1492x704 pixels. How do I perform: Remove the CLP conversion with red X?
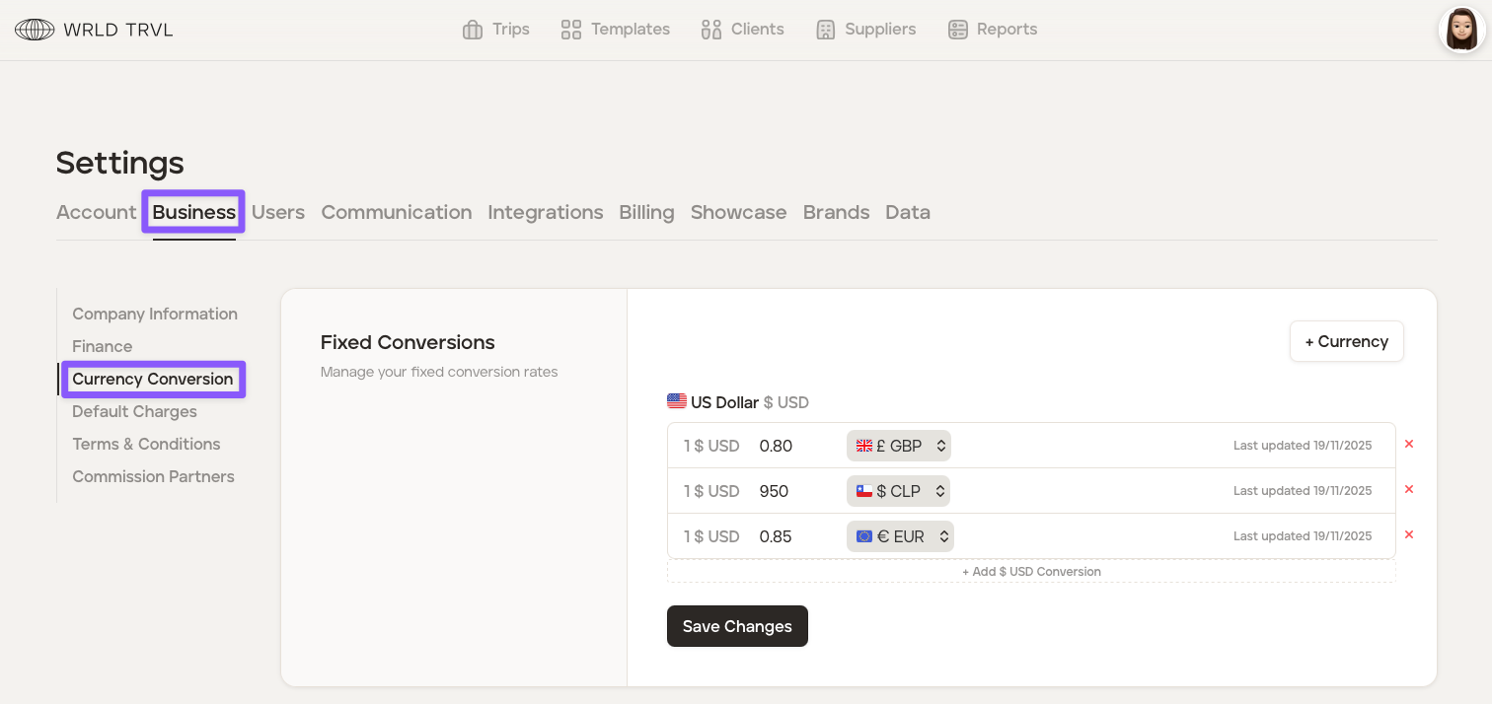1409,489
